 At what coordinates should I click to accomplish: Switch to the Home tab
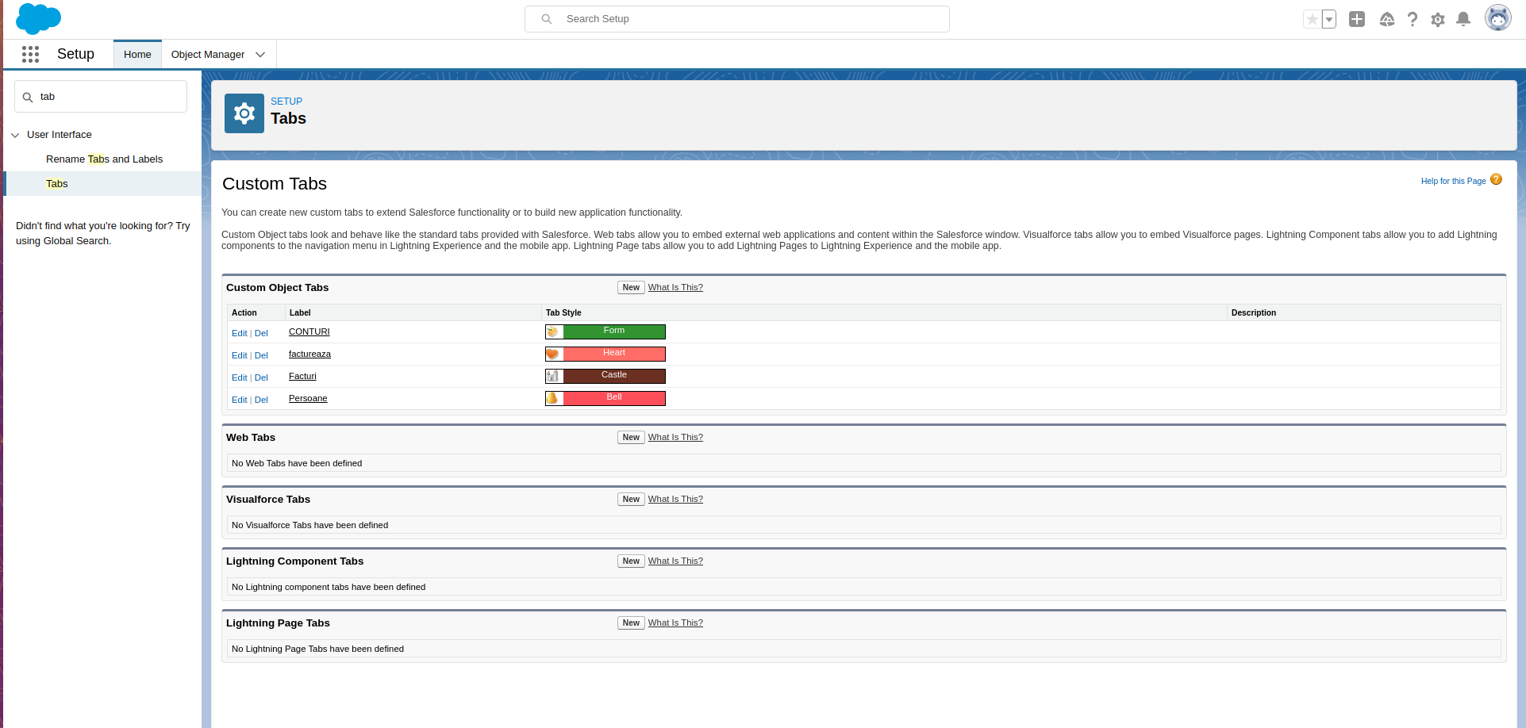(137, 55)
